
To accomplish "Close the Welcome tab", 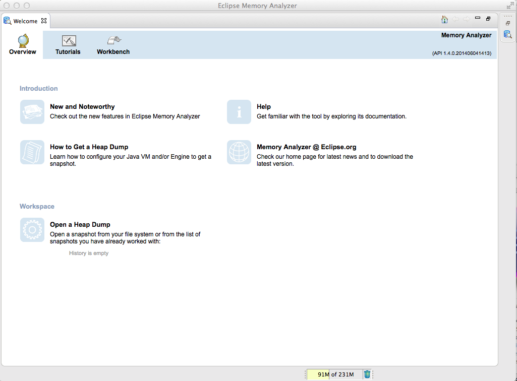I will pos(44,21).
